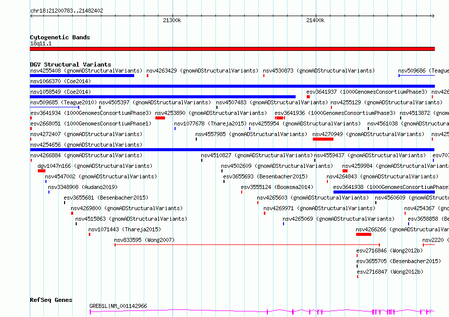Click the red bar under nsv4270949
Viewport: 449px width, 317px height.
pos(323,139)
